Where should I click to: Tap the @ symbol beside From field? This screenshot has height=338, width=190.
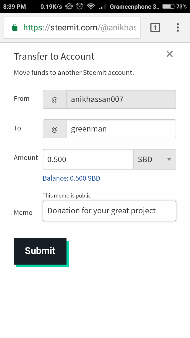click(x=55, y=100)
